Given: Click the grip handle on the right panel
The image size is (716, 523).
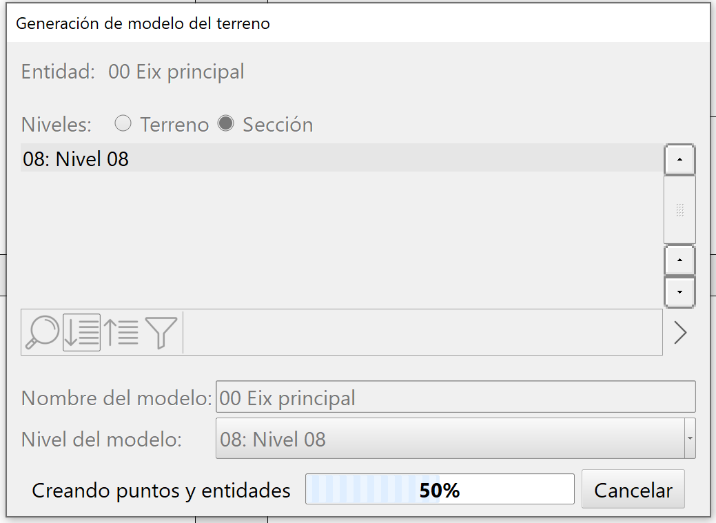Looking at the screenshot, I should click(x=679, y=210).
